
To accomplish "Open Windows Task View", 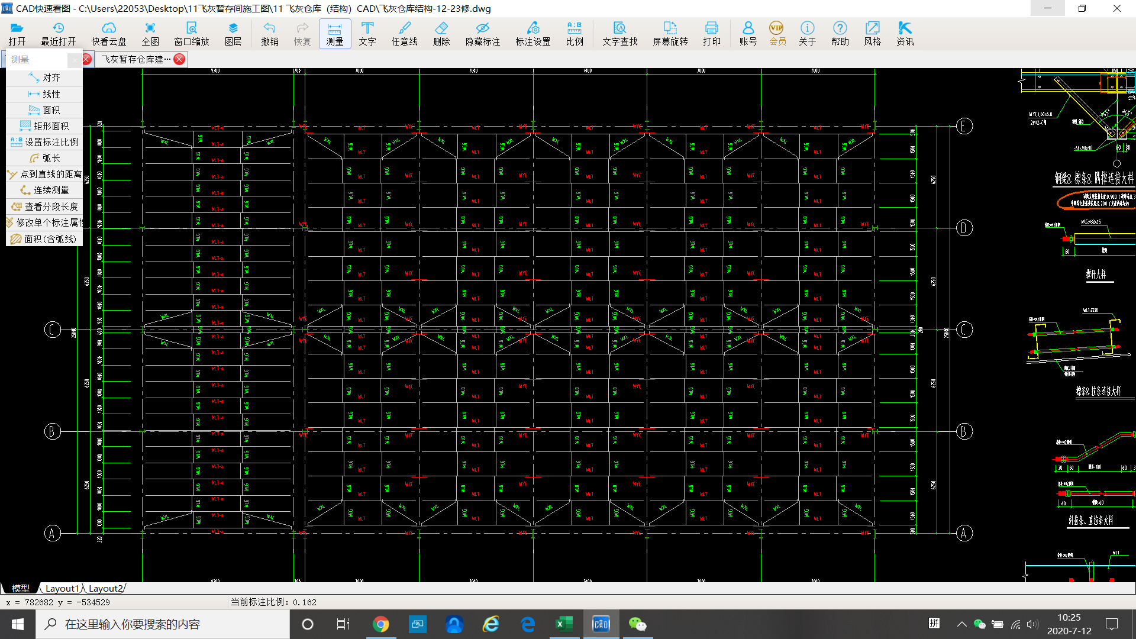I will (343, 624).
